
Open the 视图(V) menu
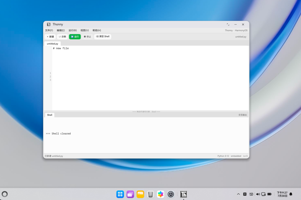pos(84,30)
